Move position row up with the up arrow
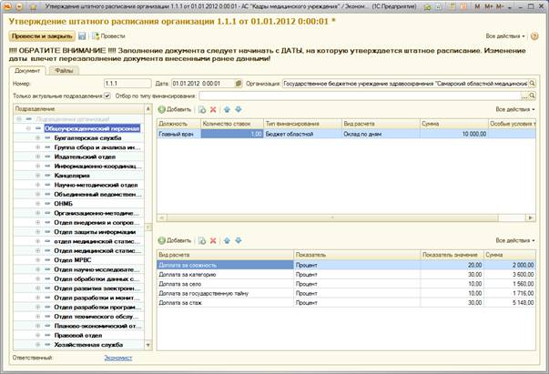 [228, 109]
